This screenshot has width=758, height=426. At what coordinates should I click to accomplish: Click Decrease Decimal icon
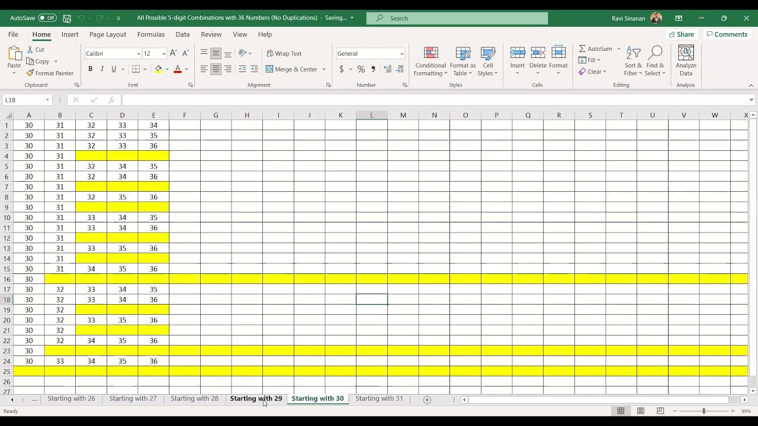coord(401,69)
